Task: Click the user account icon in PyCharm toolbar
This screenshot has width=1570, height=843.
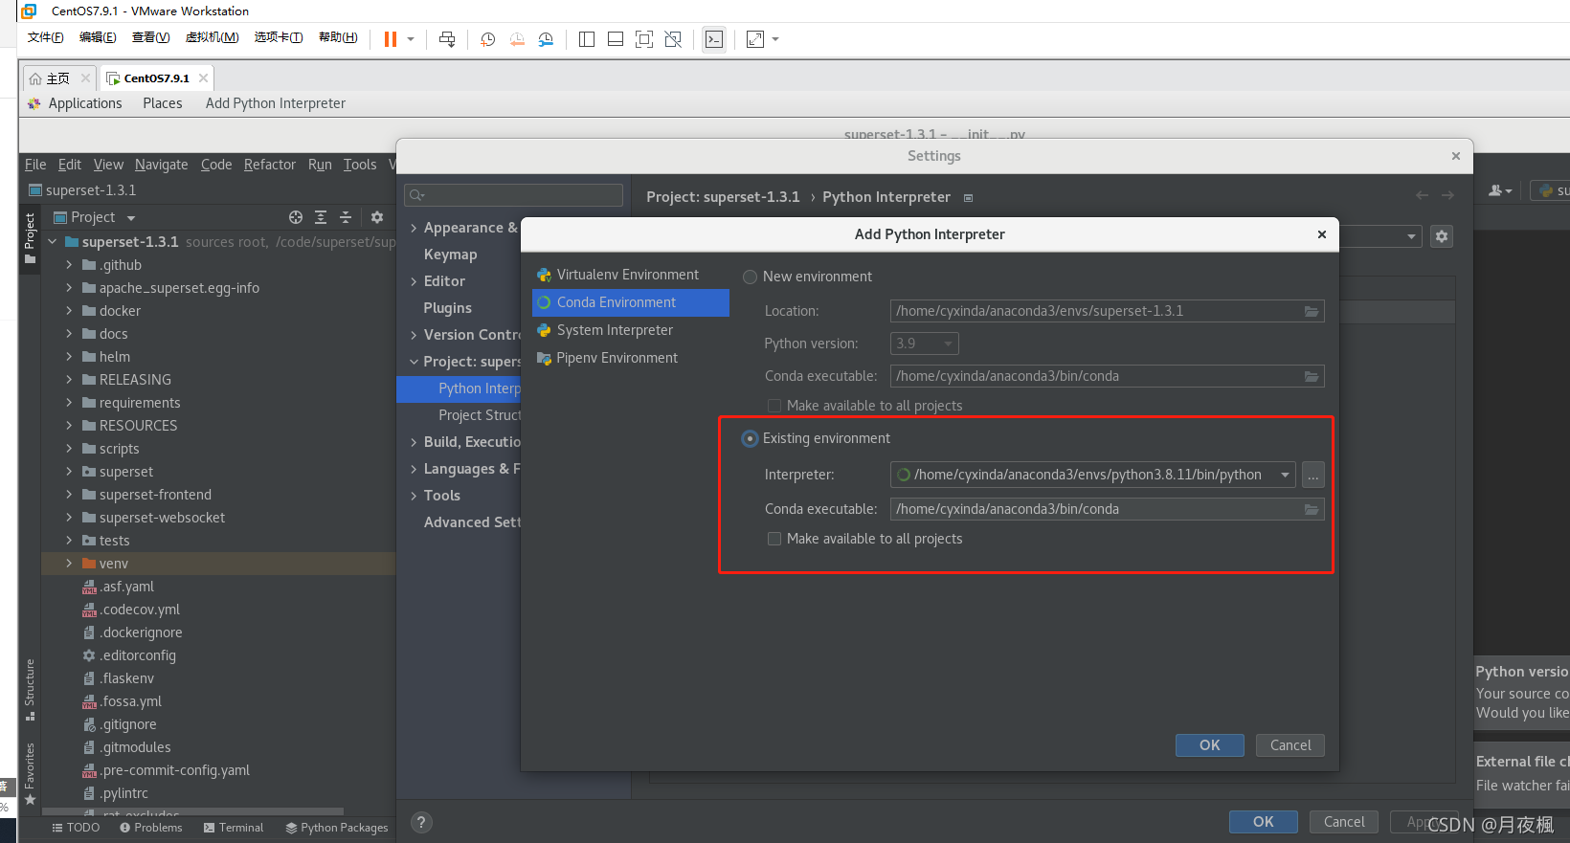Action: coord(1500,190)
